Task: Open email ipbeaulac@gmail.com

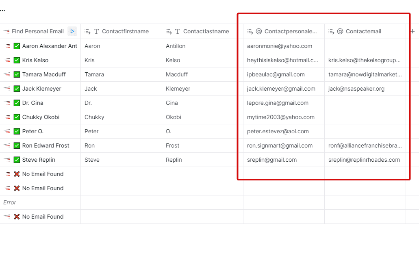Action: click(x=276, y=74)
